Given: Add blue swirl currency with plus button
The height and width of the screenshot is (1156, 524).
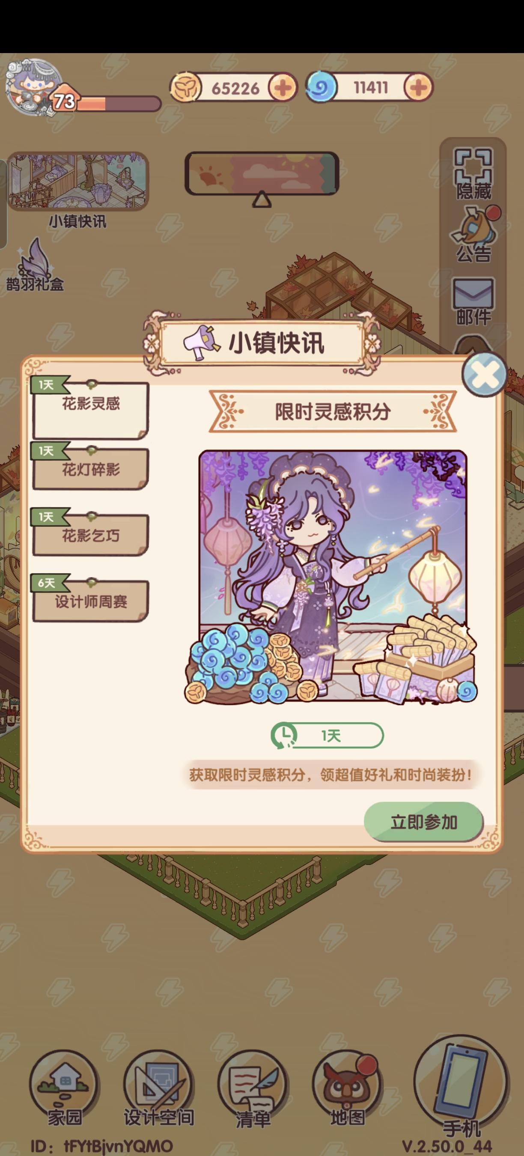Looking at the screenshot, I should [x=419, y=87].
